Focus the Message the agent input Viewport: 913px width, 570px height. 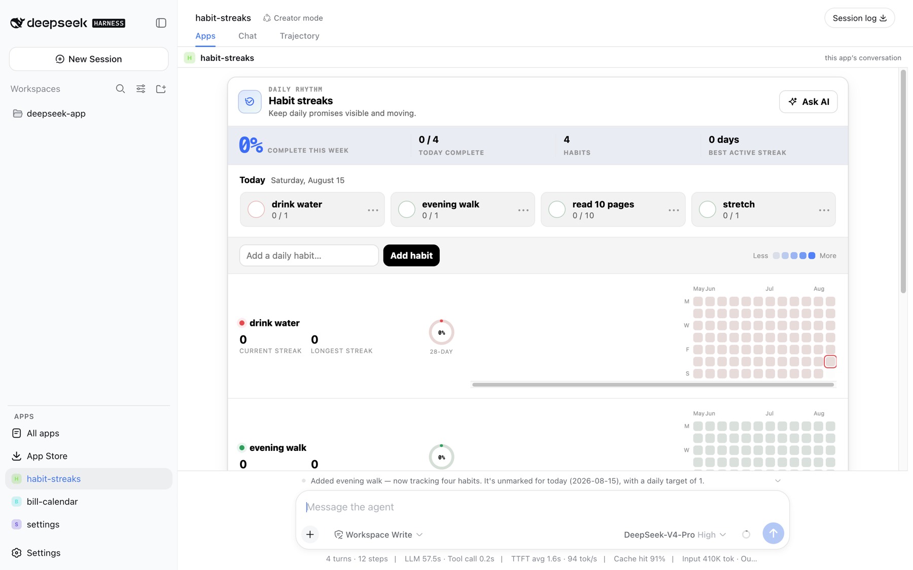point(543,507)
